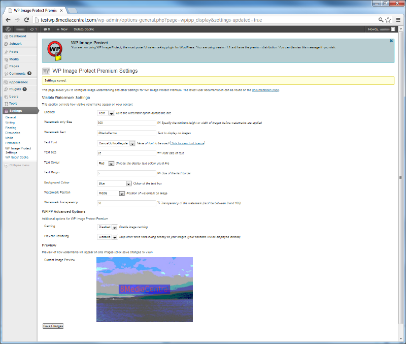Open the Caching dropdown
Screen dimensions: 406x344
click(x=108, y=227)
